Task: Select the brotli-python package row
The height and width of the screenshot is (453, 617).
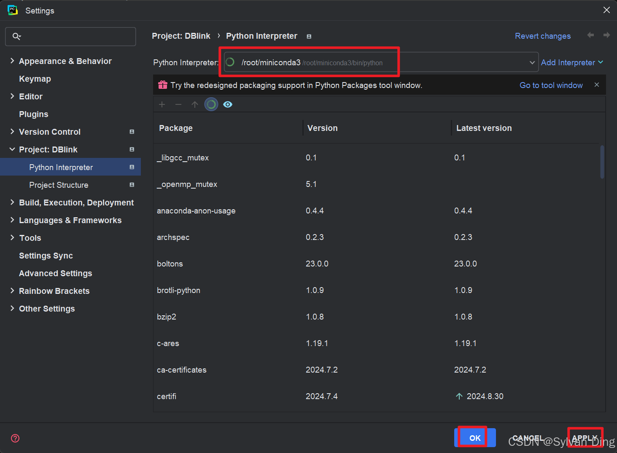Action: [x=377, y=290]
